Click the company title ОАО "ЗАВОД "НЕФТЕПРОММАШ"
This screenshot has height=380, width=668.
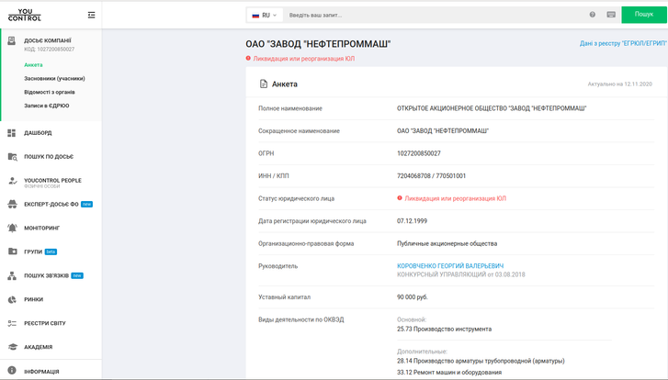[x=318, y=44]
